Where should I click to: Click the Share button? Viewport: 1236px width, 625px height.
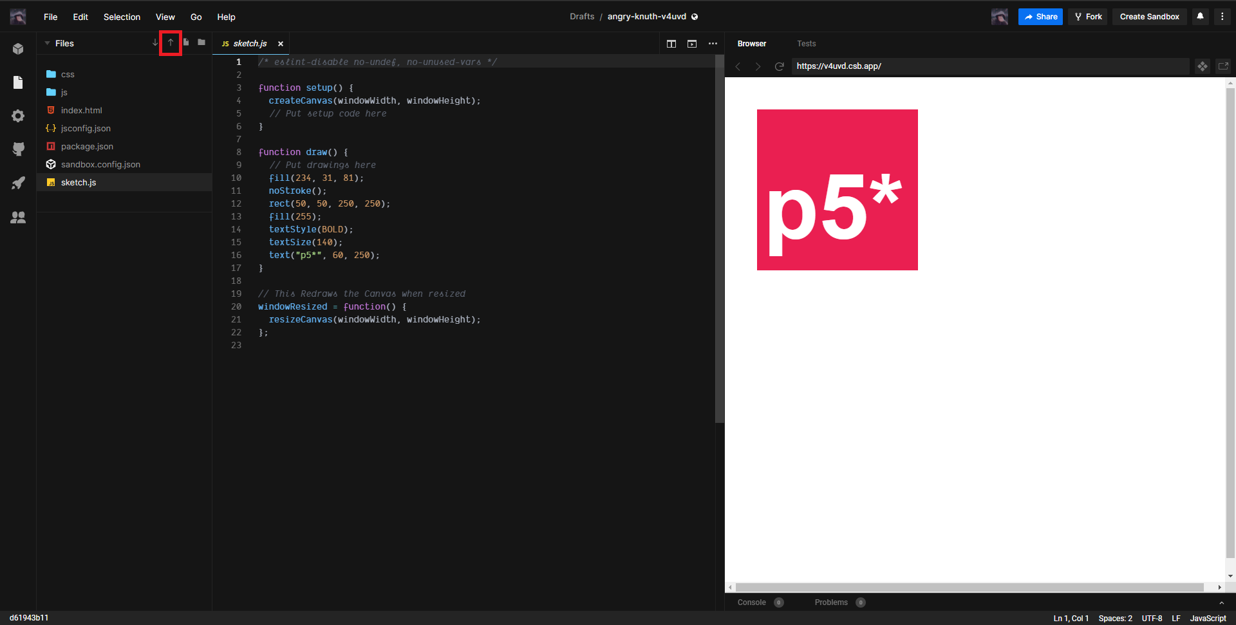(1040, 17)
